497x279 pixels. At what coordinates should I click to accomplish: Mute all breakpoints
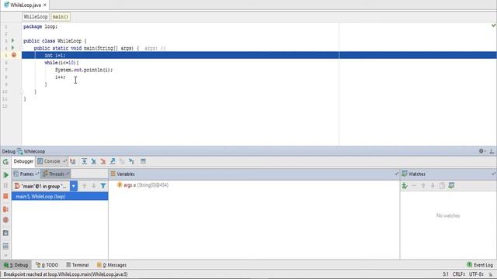[5, 220]
